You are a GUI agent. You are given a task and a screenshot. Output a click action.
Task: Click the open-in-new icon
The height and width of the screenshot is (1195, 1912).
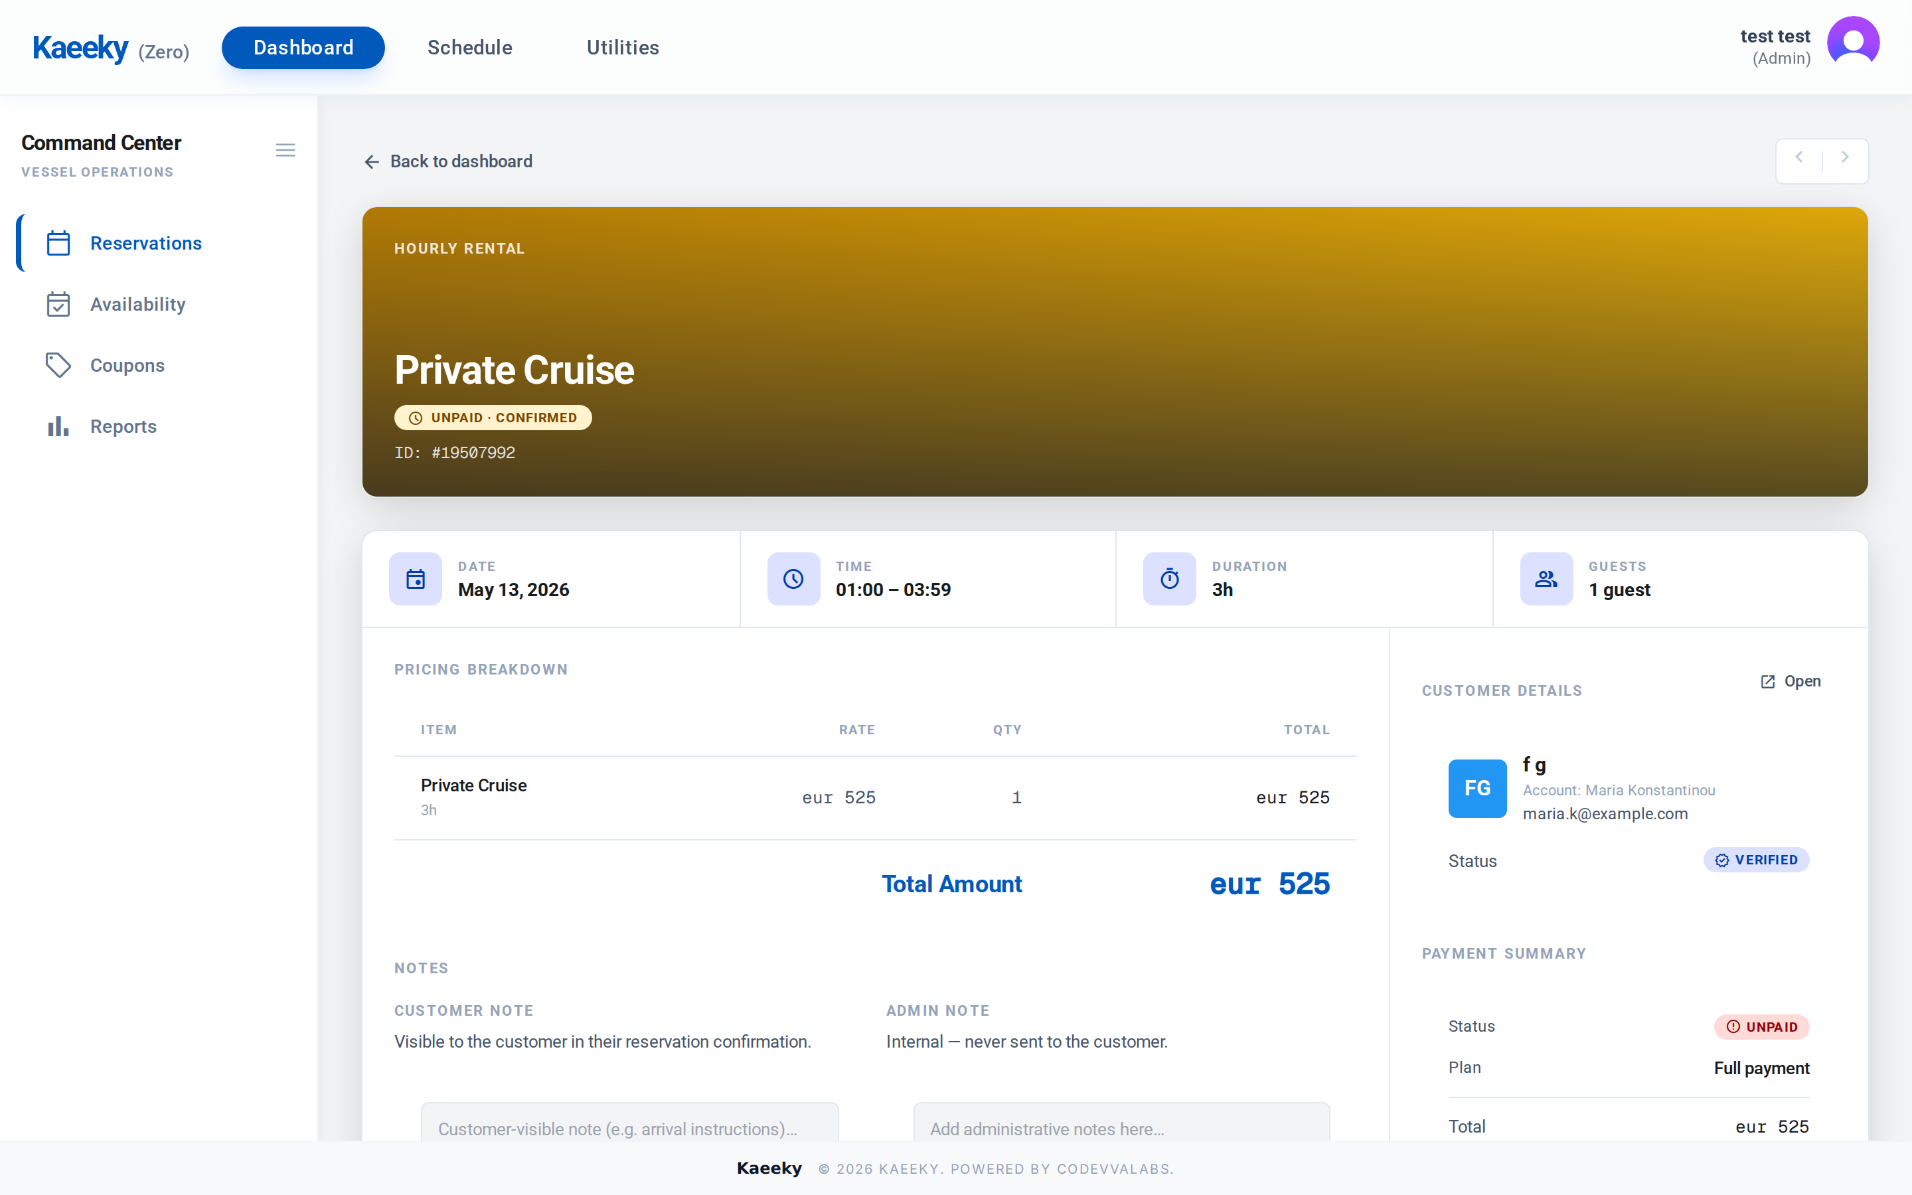pos(1768,682)
